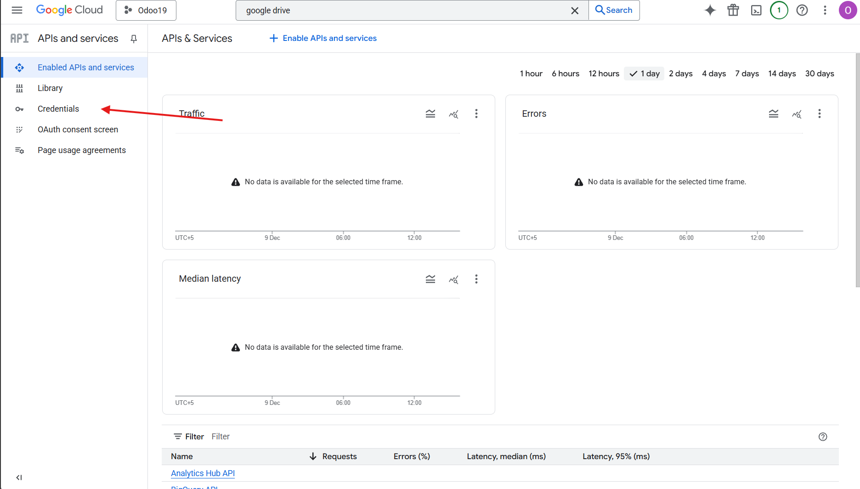The height and width of the screenshot is (489, 860).
Task: Activate Cloud Shell terminal icon
Action: [756, 10]
